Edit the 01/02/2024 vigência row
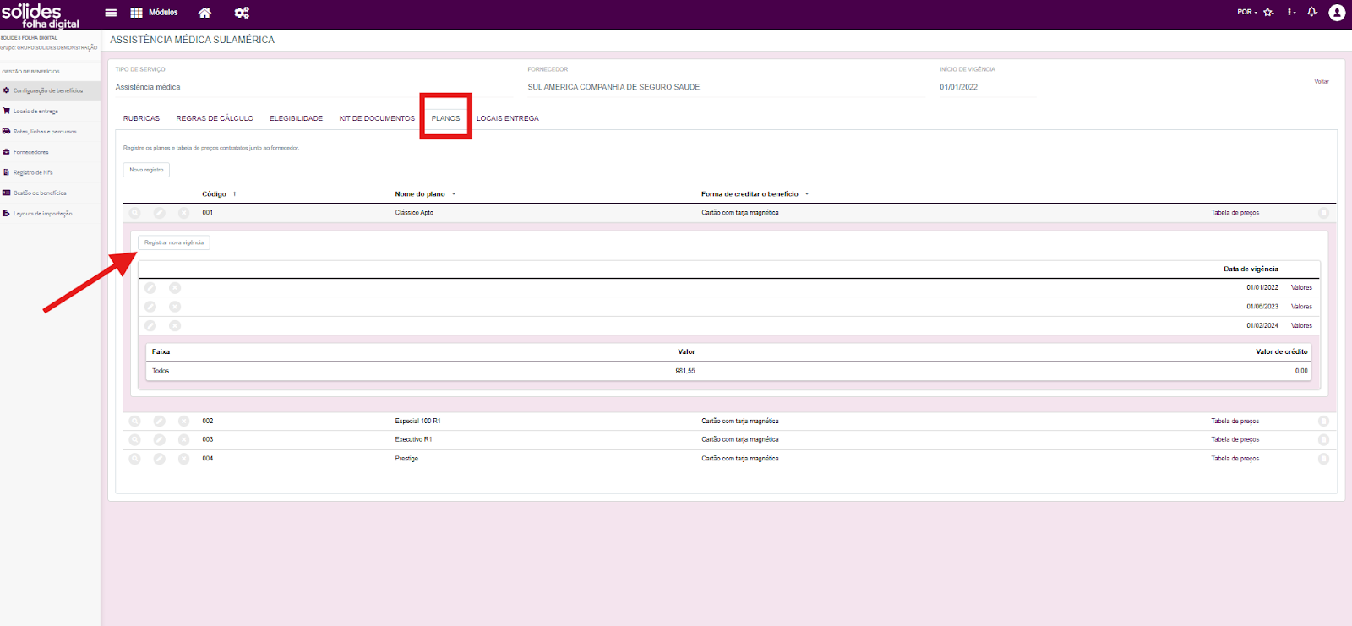 coord(150,325)
